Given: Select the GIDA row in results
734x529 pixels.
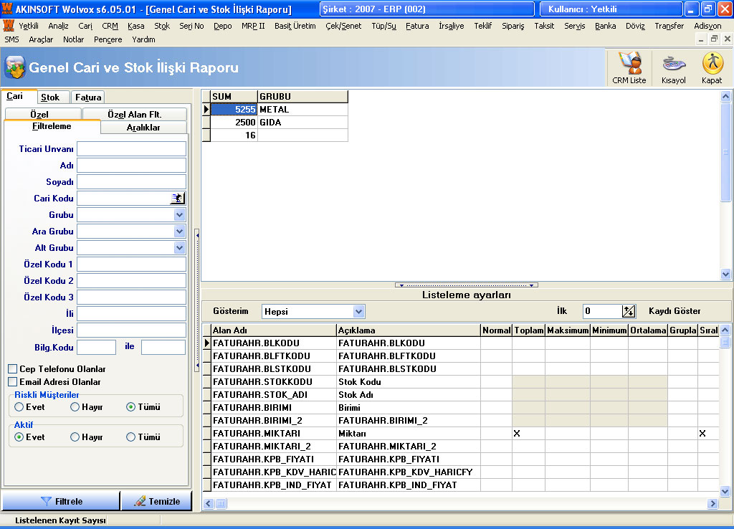Looking at the screenshot, I should click(279, 122).
